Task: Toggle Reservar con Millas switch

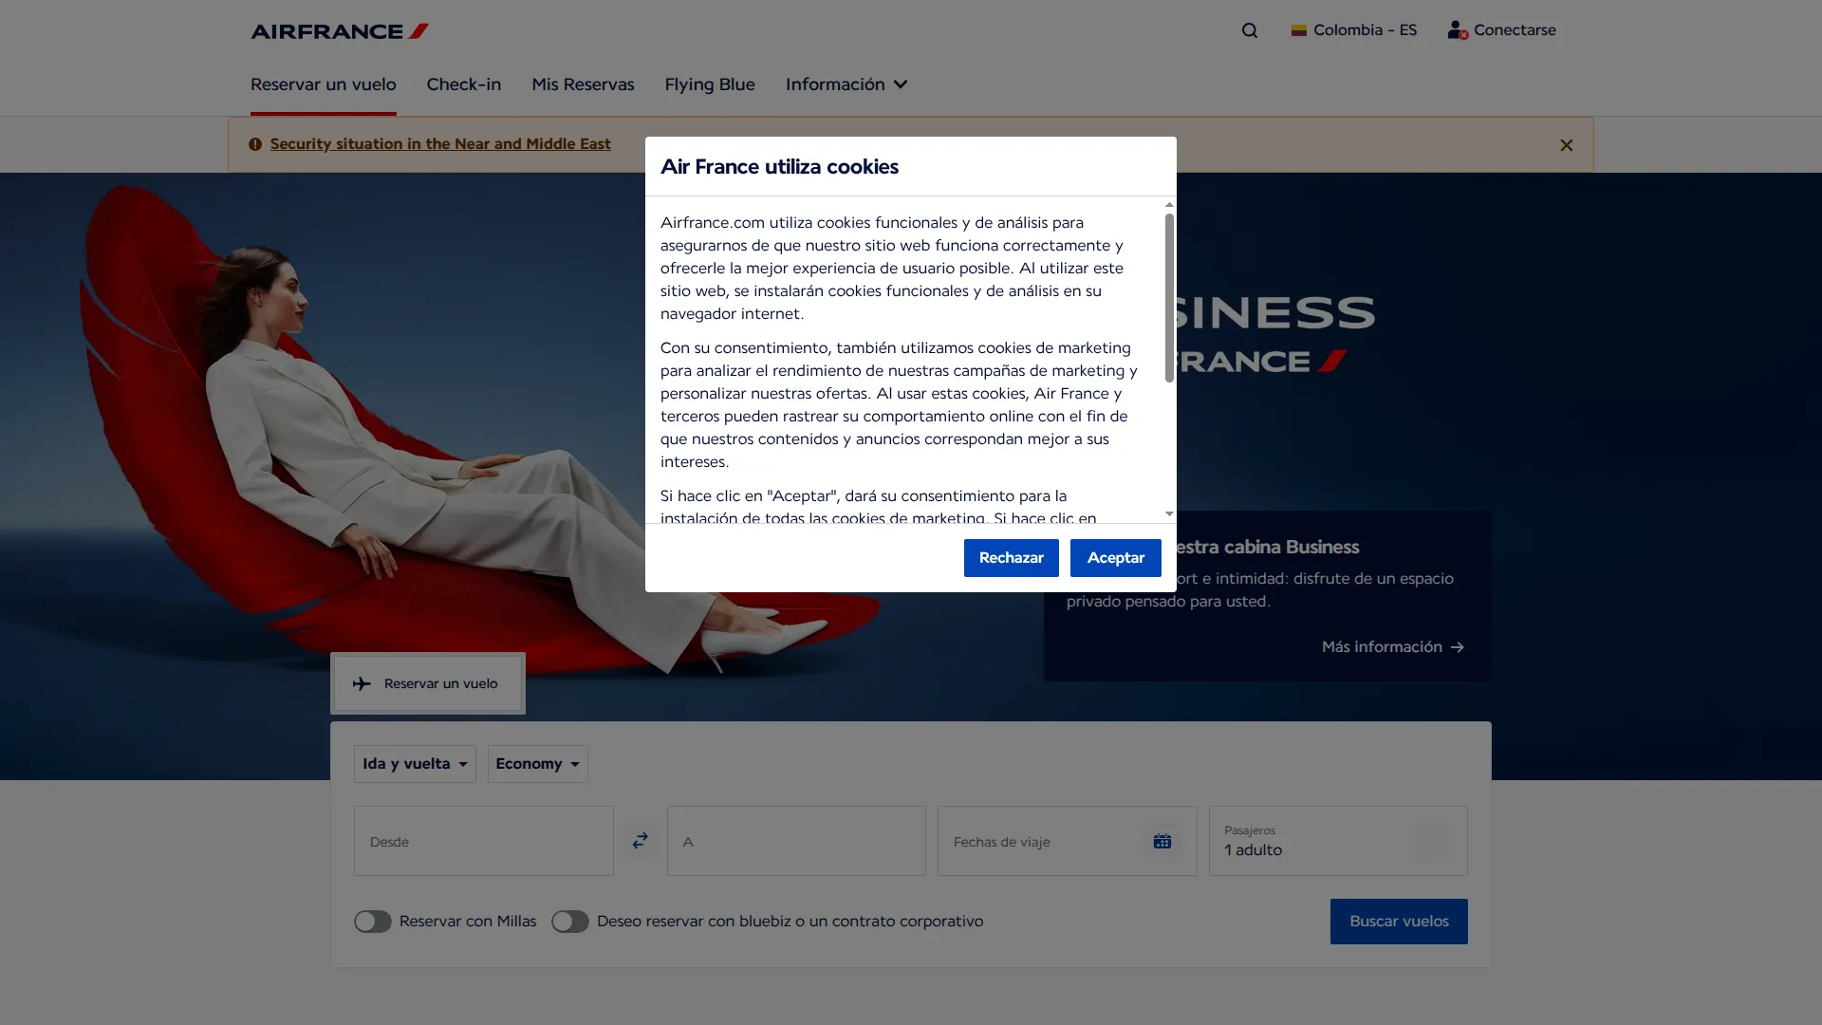Action: coord(373,922)
